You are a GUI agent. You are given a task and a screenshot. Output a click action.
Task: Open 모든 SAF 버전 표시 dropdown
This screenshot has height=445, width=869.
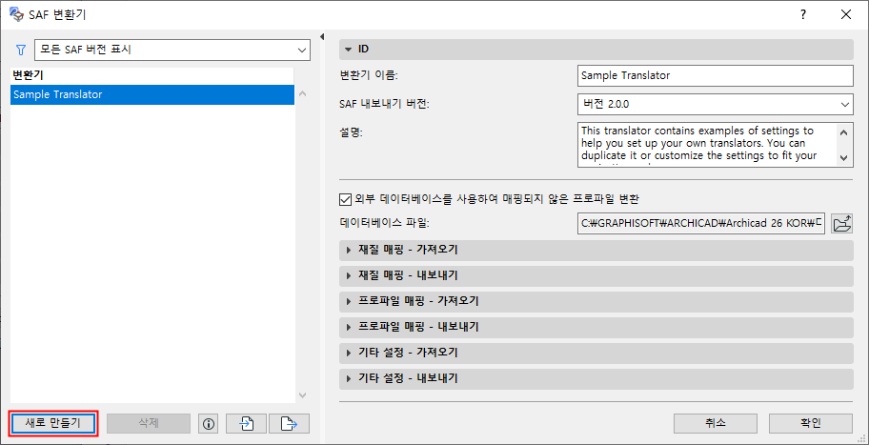tap(172, 50)
